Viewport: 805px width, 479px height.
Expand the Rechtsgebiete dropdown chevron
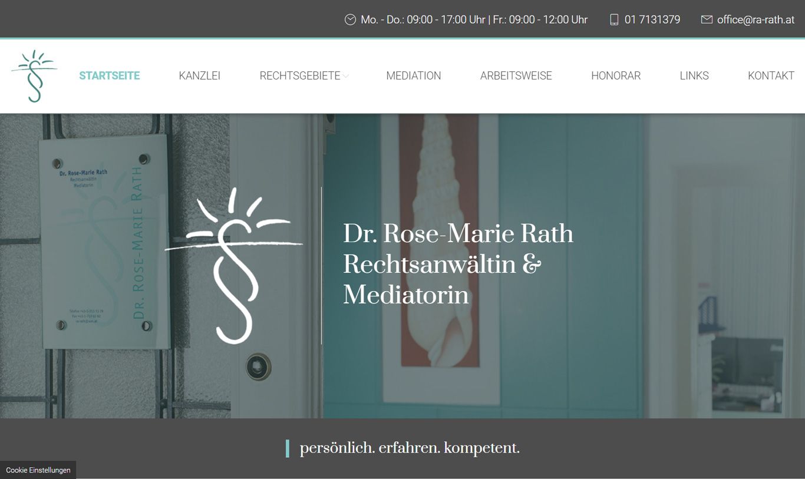(346, 76)
